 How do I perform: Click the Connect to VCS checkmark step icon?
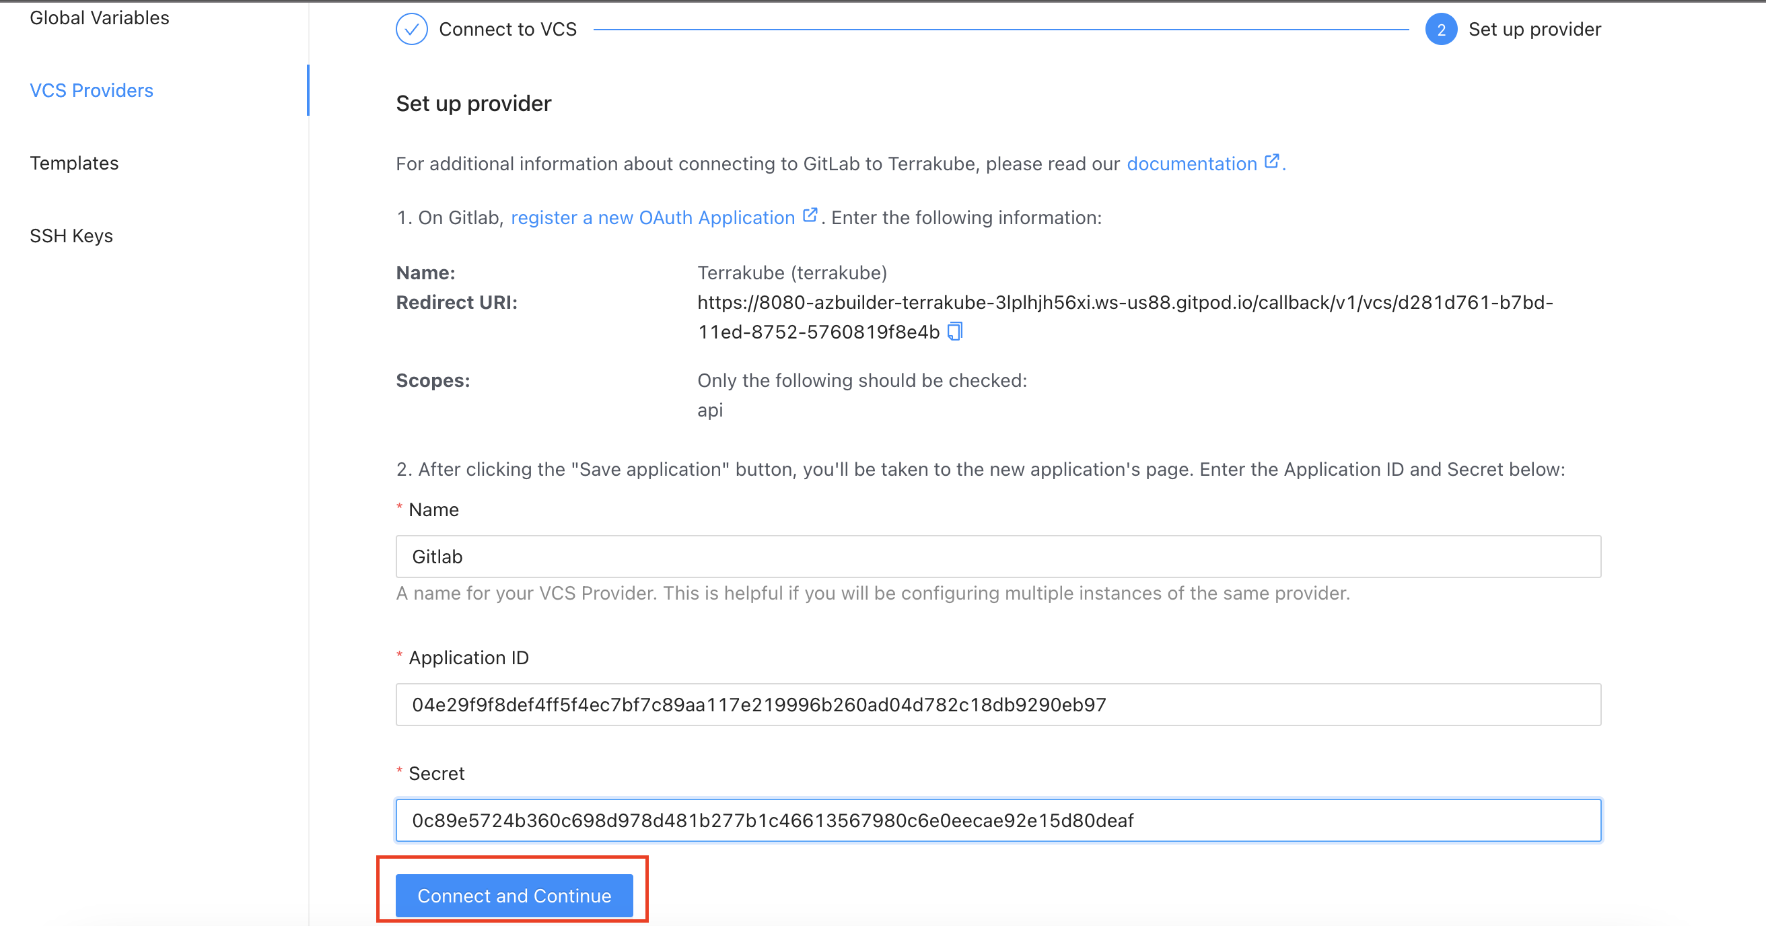(x=411, y=30)
